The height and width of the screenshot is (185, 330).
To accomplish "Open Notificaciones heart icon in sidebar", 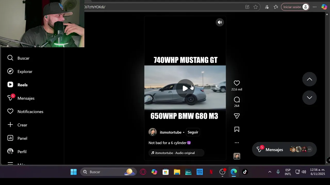I will (10, 112).
